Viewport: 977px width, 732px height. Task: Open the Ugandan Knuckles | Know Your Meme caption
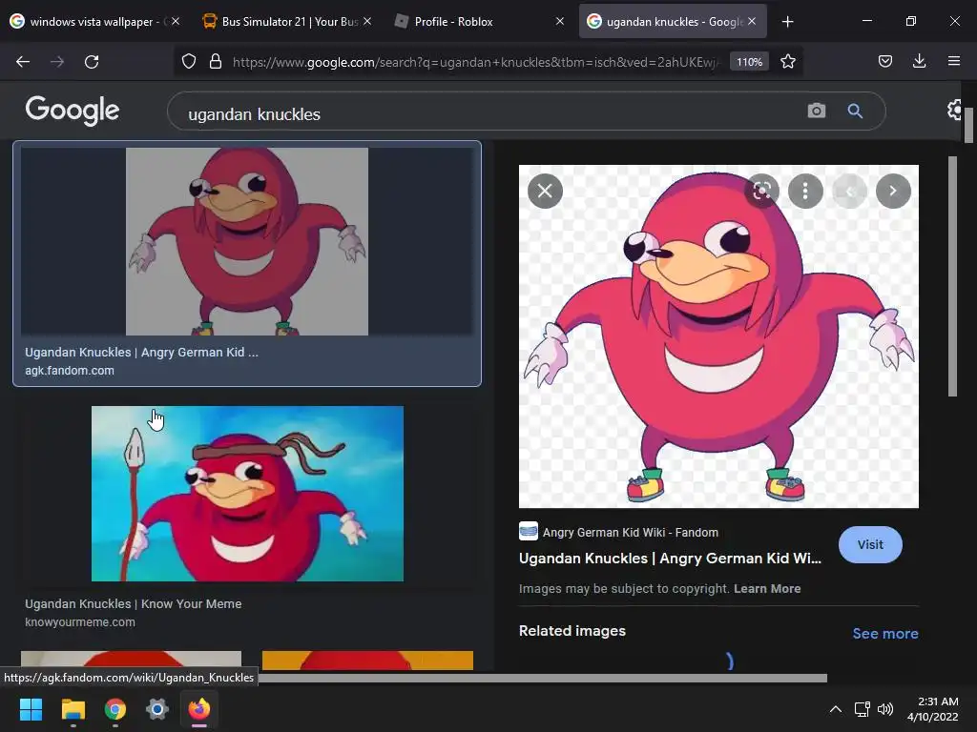pos(134,603)
